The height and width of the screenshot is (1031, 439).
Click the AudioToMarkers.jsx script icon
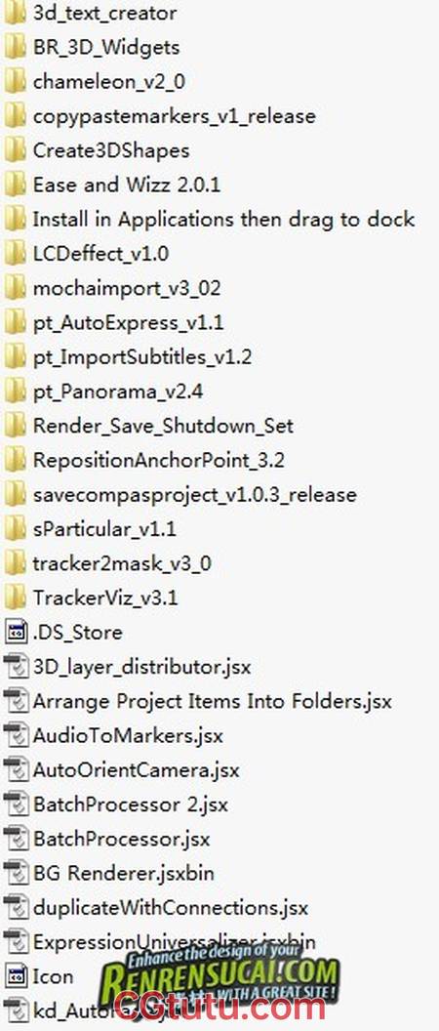tap(15, 736)
